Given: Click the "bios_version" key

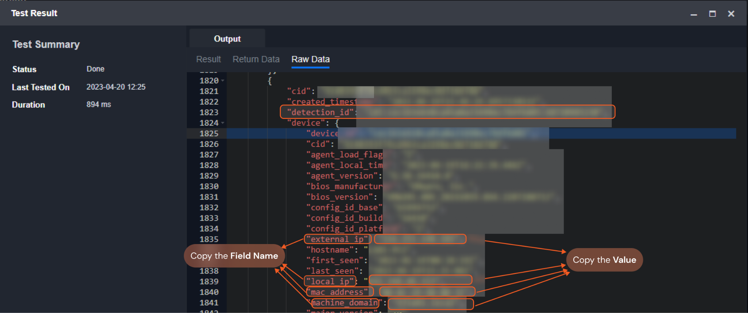Looking at the screenshot, I should [x=340, y=197].
